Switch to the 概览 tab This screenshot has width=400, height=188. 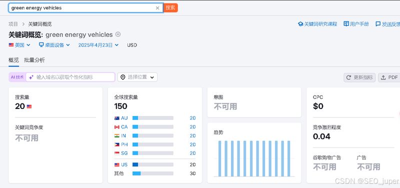13,60
